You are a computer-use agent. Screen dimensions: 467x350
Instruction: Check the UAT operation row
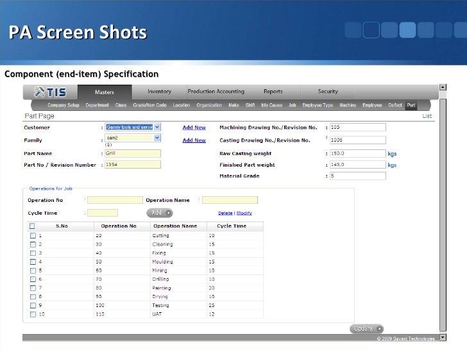coord(33,314)
